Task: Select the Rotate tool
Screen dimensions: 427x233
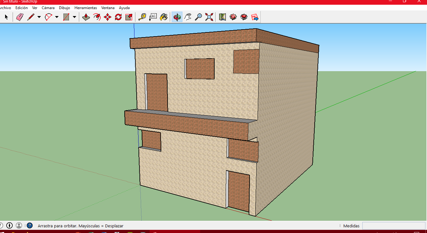Action: tap(118, 17)
